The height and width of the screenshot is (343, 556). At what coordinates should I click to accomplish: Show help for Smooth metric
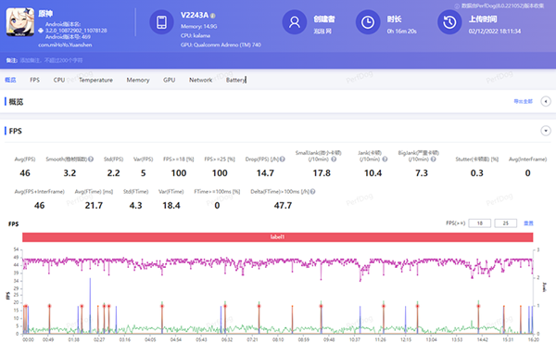[91, 159]
